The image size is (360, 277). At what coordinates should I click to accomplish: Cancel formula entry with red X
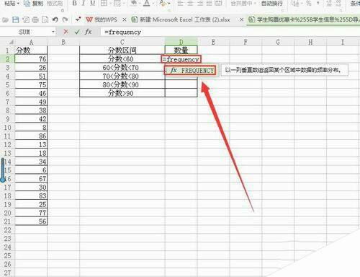(66, 32)
